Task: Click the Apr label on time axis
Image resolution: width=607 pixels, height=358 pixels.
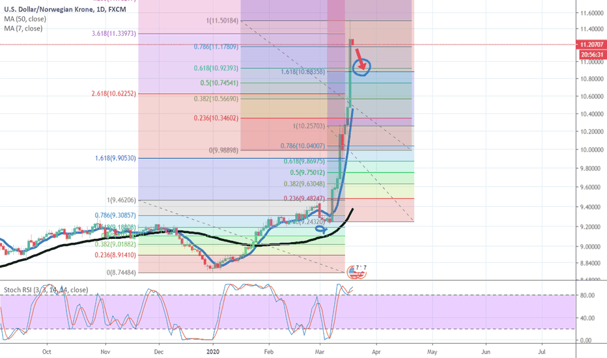Action: pyautogui.click(x=376, y=351)
